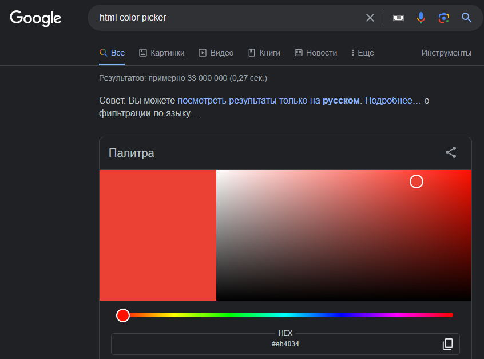Clear the search query with X icon
Viewport: 484px width, 359px height.
(x=370, y=18)
